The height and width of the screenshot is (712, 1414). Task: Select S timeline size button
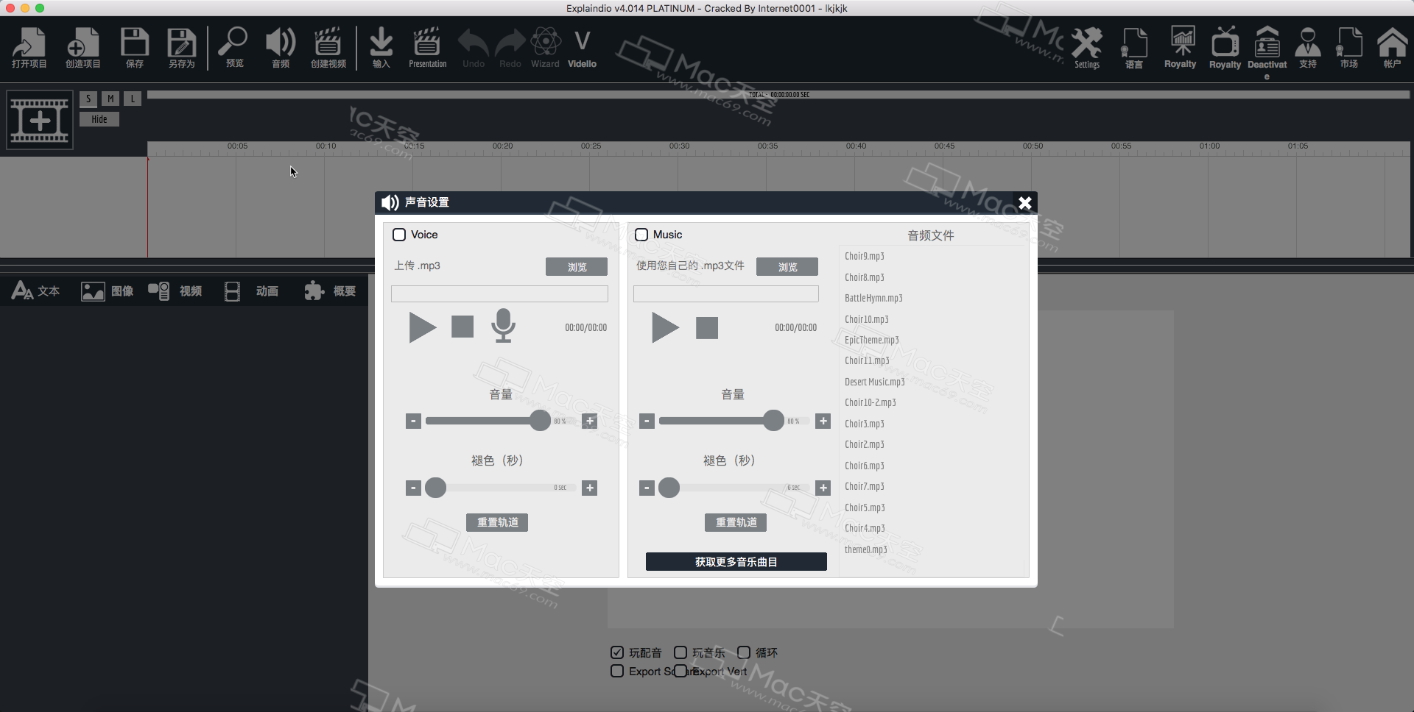coord(88,99)
